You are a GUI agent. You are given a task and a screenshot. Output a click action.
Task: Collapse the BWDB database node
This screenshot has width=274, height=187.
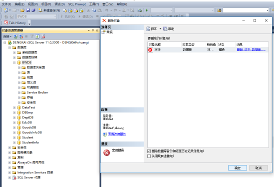tap(14, 62)
